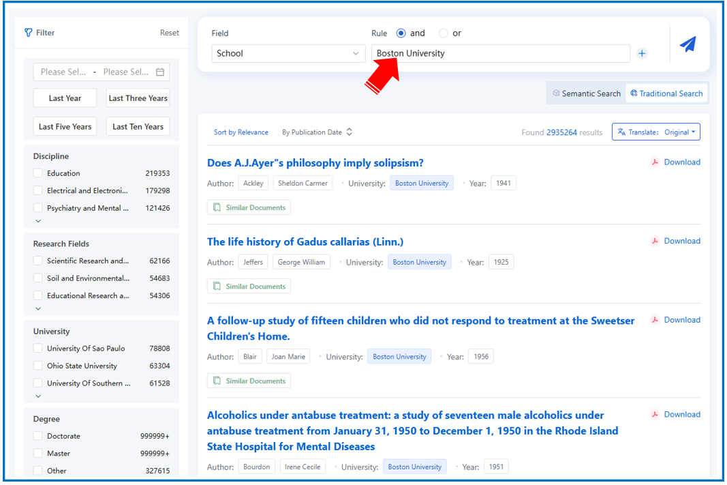Click Similar Documents icon under Gadus callarias
Screen dimensions: 727x485
coord(217,286)
